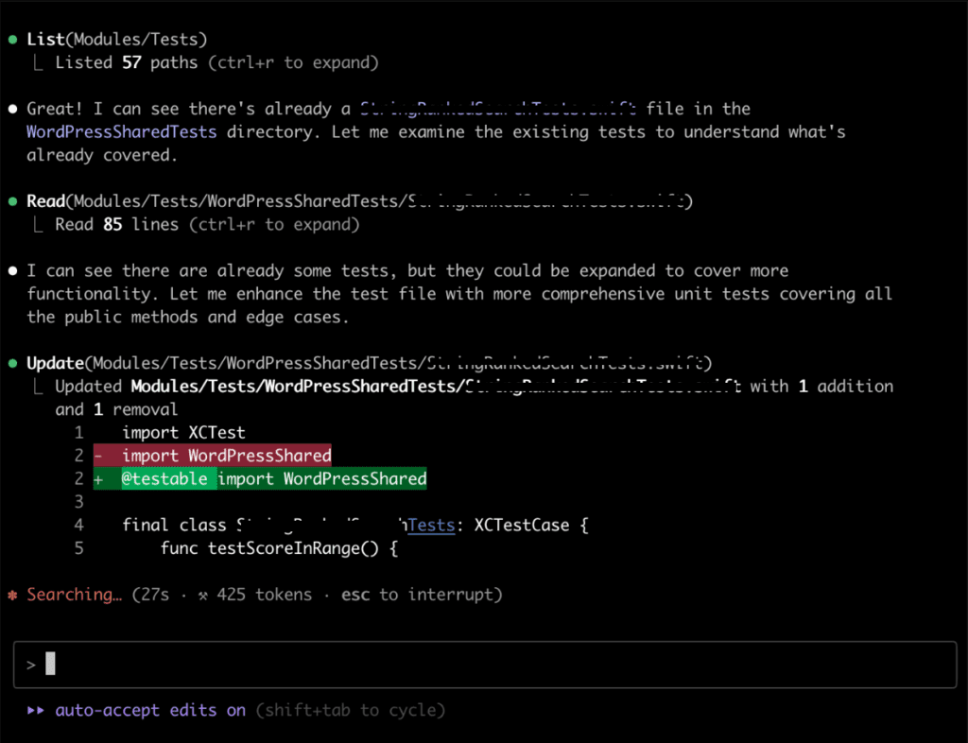The width and height of the screenshot is (968, 743).
Task: Click the green bullet beside Read command
Action: click(x=12, y=201)
